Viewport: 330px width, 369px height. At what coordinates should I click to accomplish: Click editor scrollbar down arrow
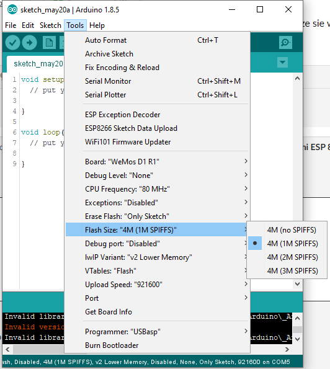(x=298, y=284)
